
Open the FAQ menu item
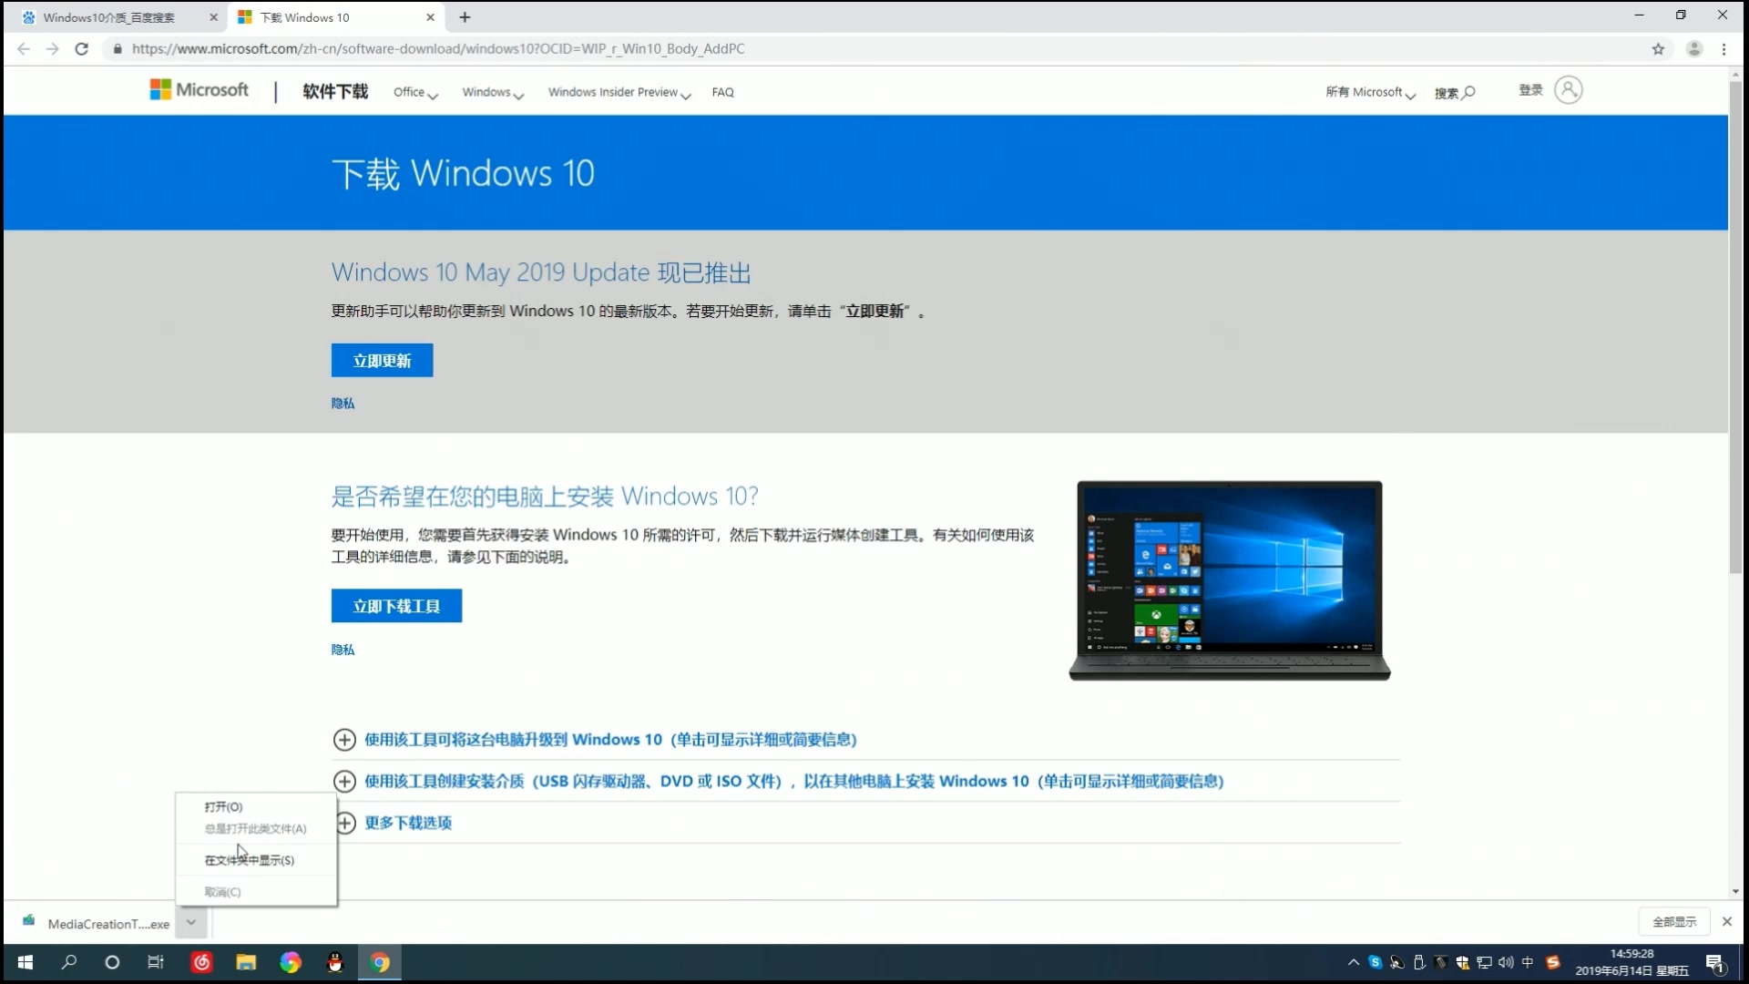pyautogui.click(x=722, y=92)
